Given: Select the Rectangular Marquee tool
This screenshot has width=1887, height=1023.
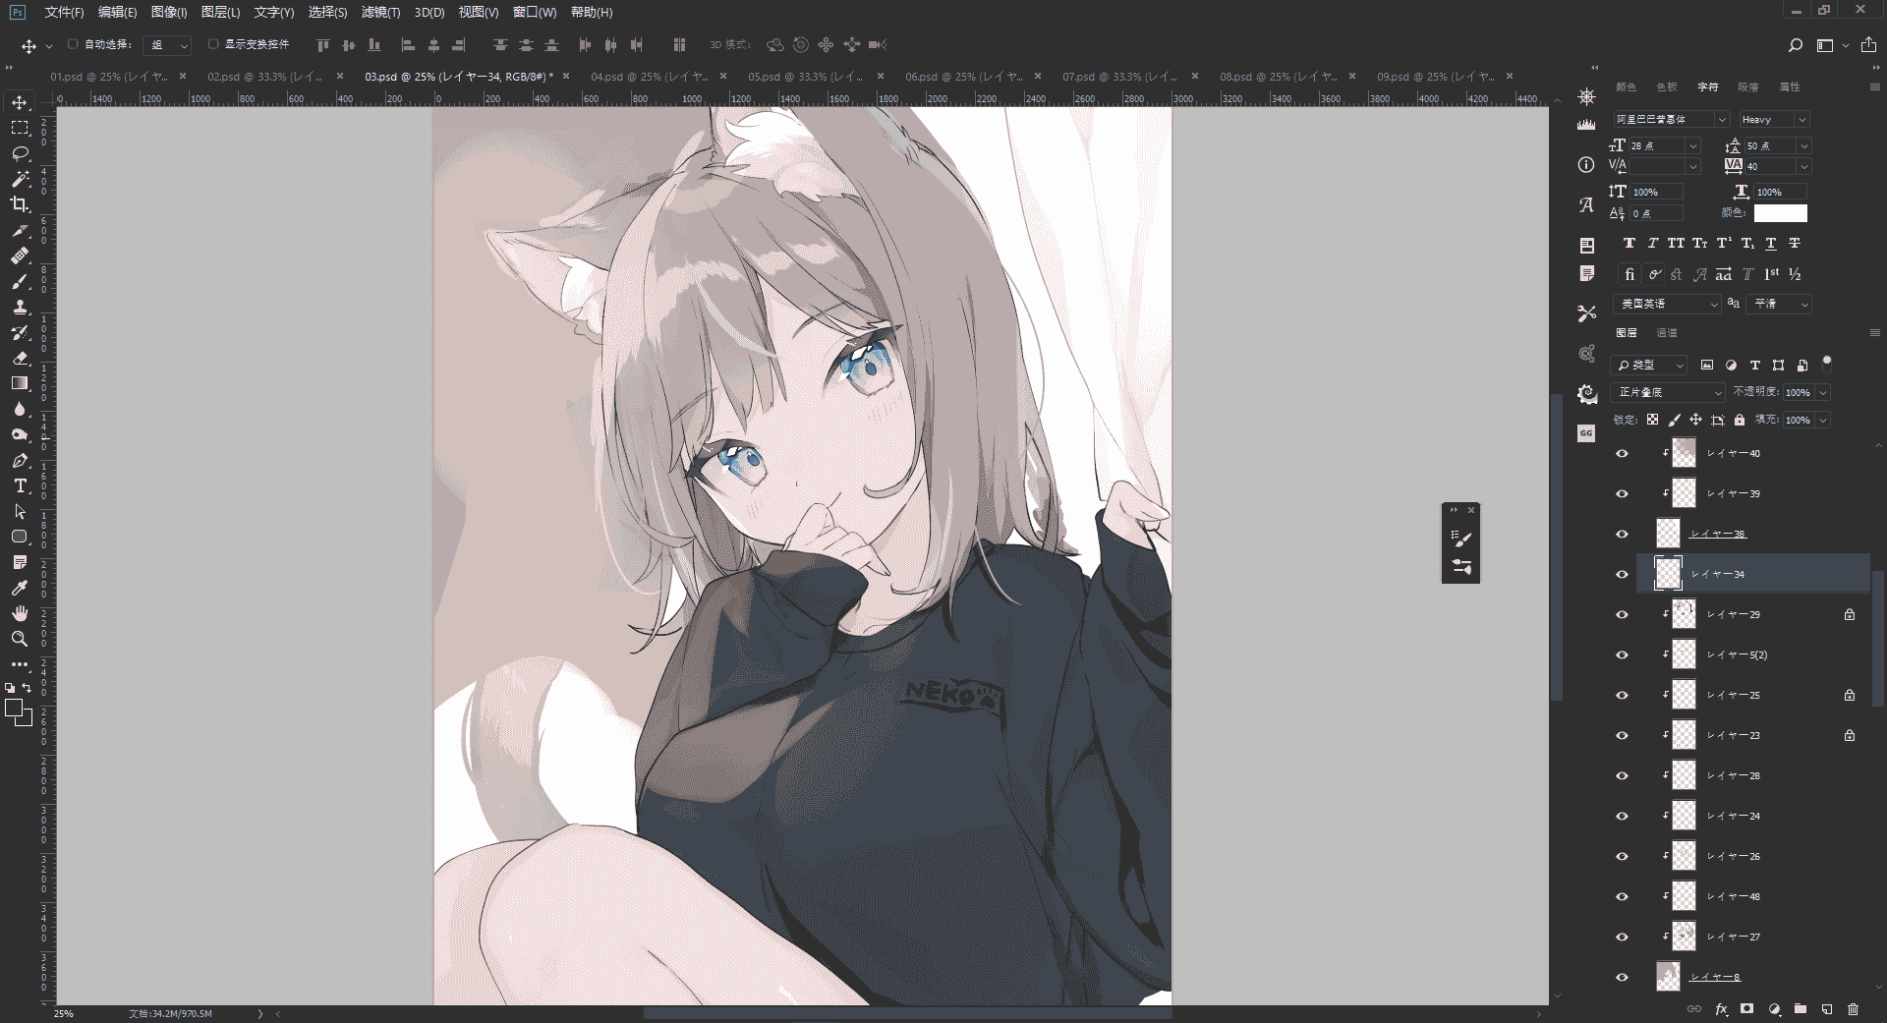Looking at the screenshot, I should [20, 128].
